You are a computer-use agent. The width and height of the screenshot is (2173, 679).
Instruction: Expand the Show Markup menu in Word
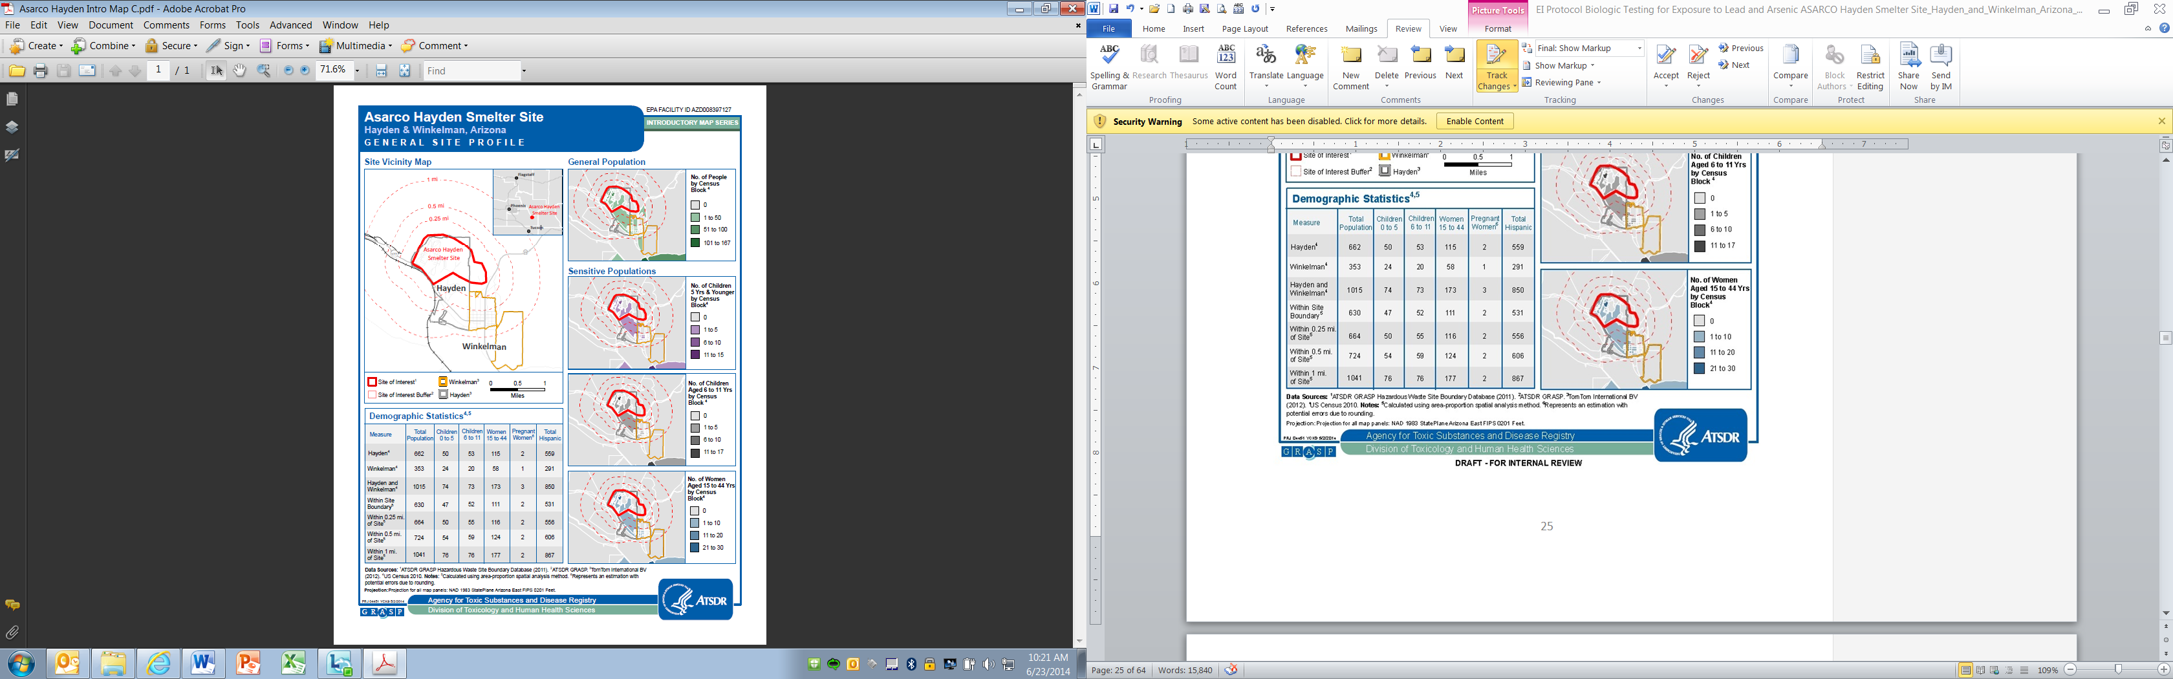1559,66
